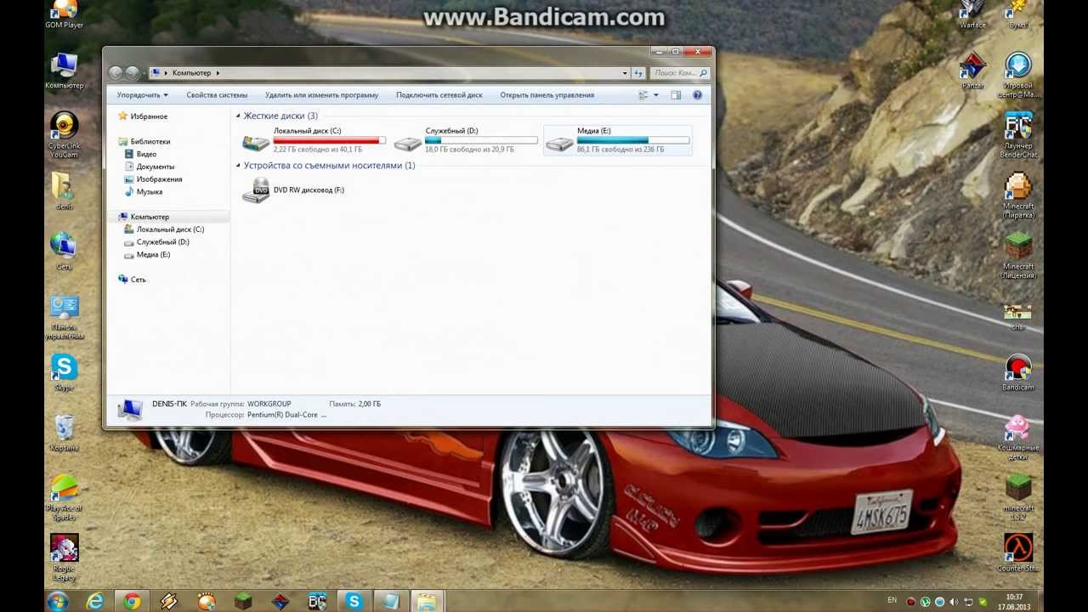Refresh the Explorer address bar
Screen dimensions: 1088x612
pyautogui.click(x=638, y=73)
